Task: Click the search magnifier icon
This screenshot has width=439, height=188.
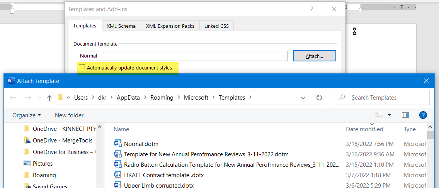Action: (342, 97)
